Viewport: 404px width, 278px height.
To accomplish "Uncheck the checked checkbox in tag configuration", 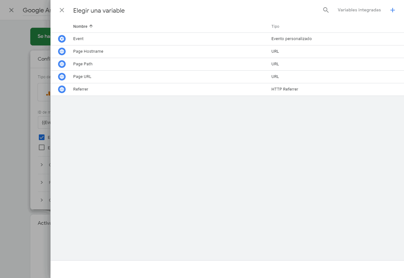I will (42, 137).
